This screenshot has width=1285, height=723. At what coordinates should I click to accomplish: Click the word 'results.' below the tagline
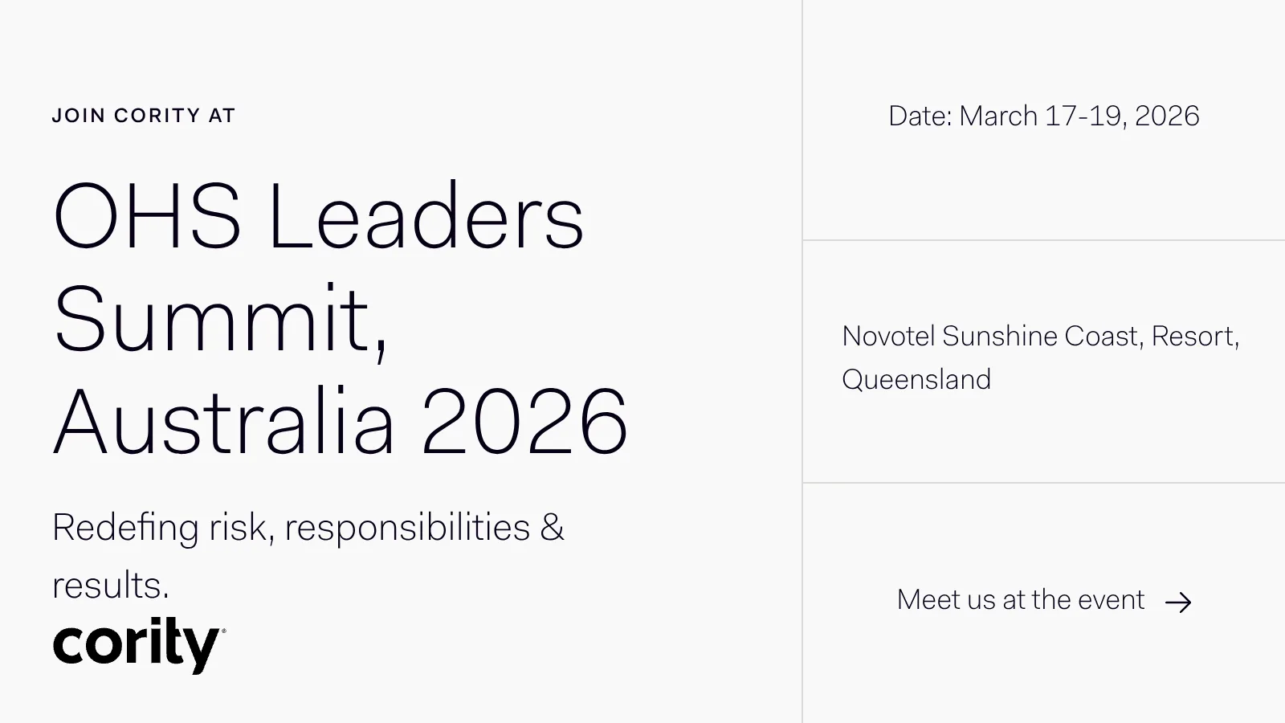[x=111, y=586]
